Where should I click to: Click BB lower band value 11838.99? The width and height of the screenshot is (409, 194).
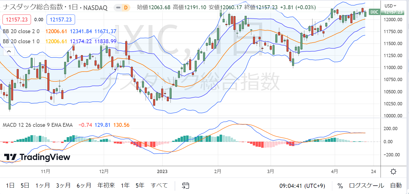pos(105,41)
